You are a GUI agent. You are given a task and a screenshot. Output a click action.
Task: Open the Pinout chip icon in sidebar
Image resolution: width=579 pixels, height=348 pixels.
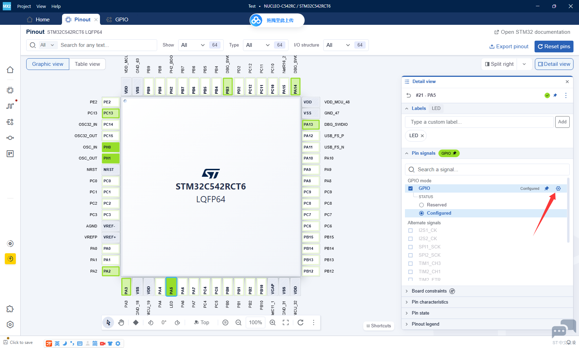pyautogui.click(x=10, y=90)
